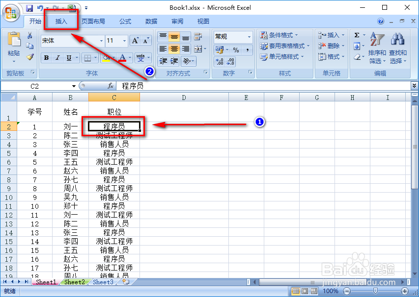Switch to the 数据 ribbon tab

(x=151, y=22)
